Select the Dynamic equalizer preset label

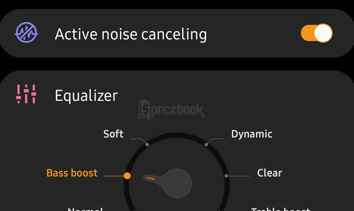point(252,134)
